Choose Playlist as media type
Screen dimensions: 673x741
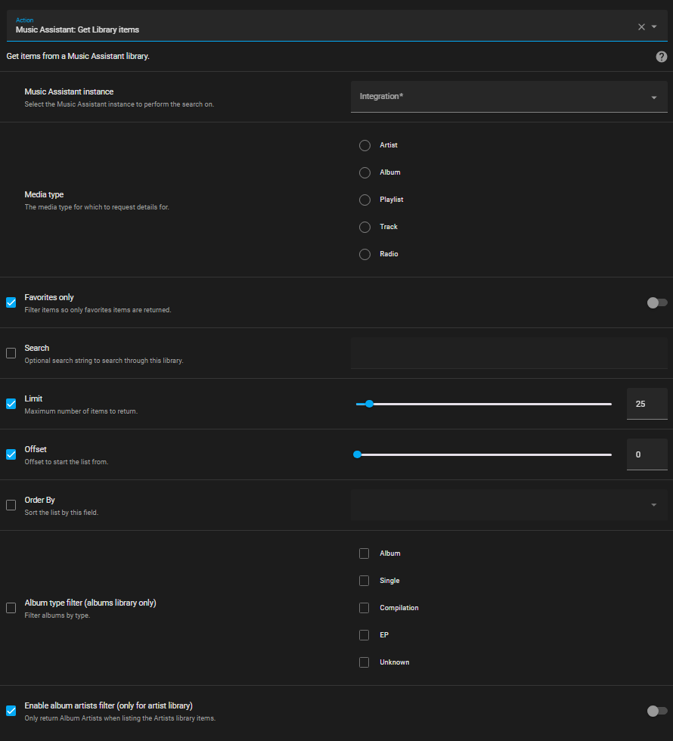pos(364,200)
